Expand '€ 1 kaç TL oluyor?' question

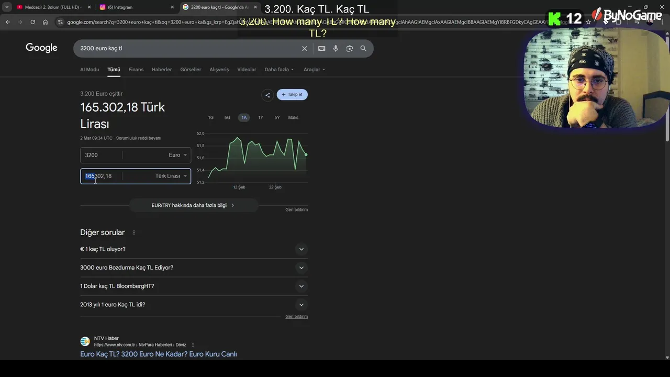(x=194, y=249)
